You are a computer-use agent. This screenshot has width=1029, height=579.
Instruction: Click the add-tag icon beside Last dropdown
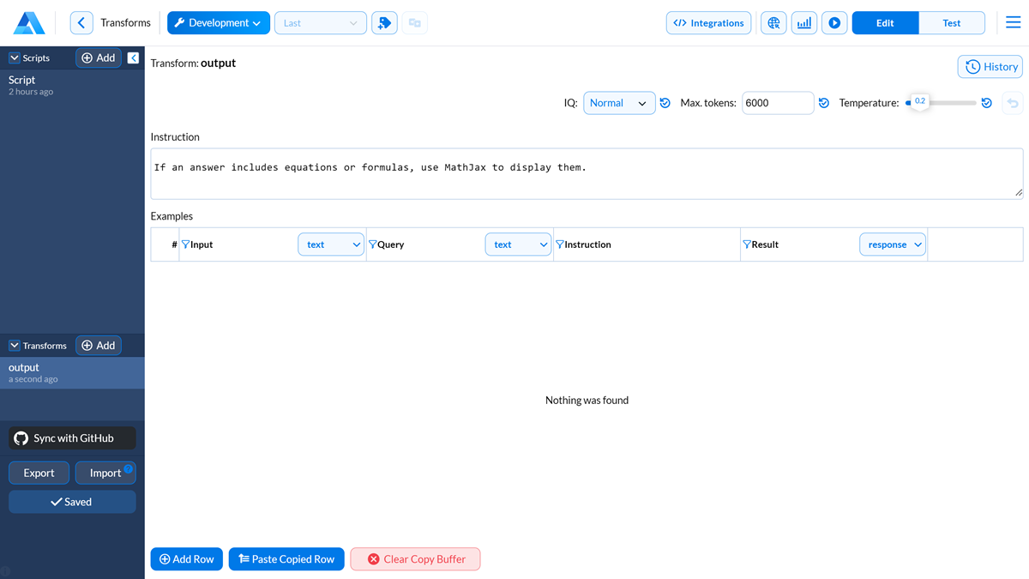coord(384,23)
